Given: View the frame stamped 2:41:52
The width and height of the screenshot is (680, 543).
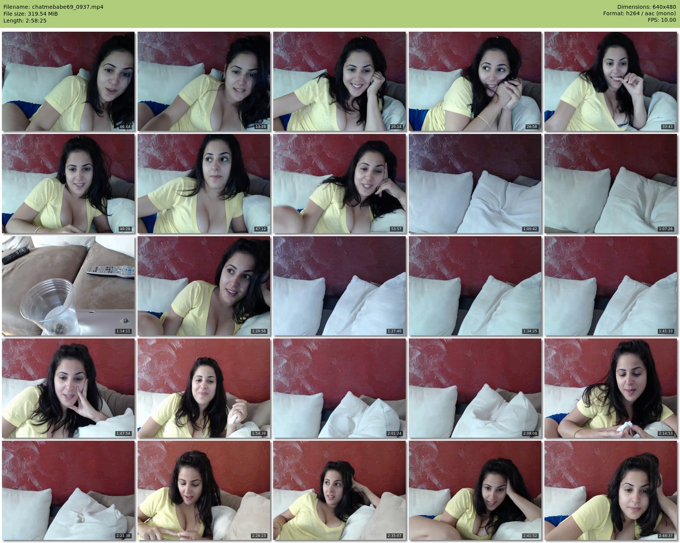Looking at the screenshot, I should tap(475, 490).
